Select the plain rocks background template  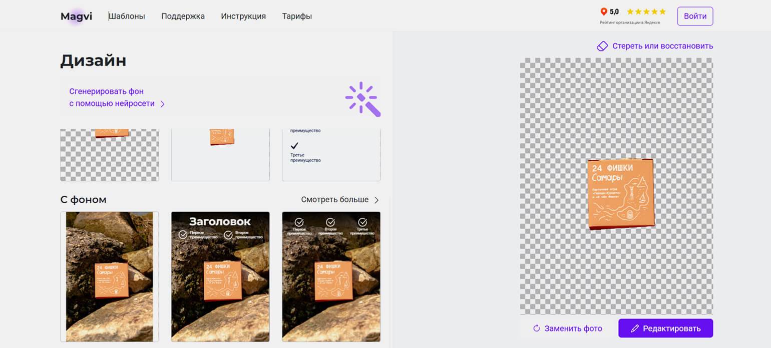tap(110, 276)
